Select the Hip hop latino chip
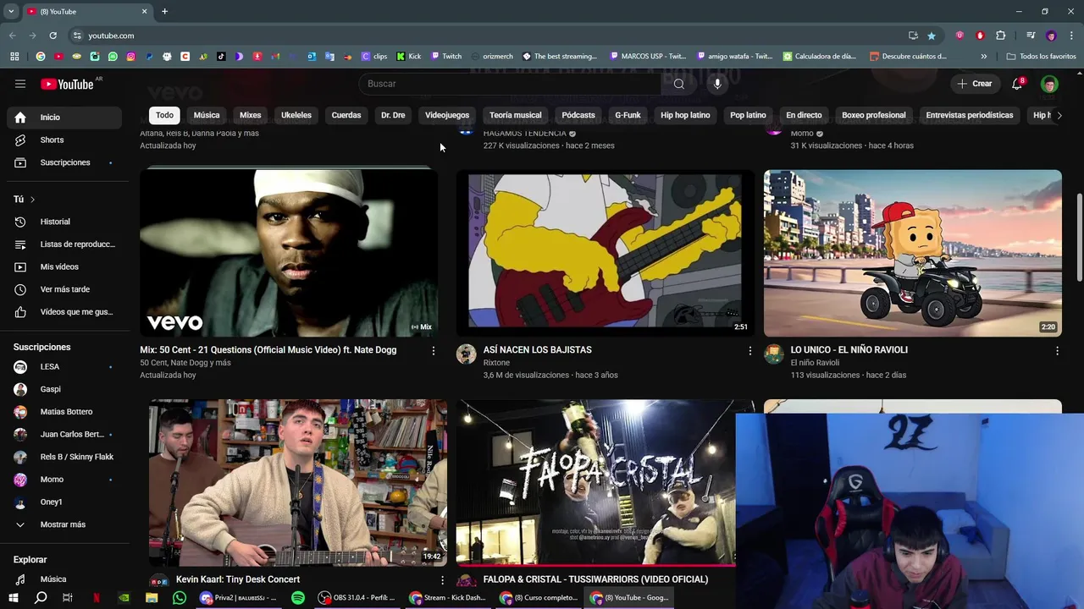 point(685,115)
